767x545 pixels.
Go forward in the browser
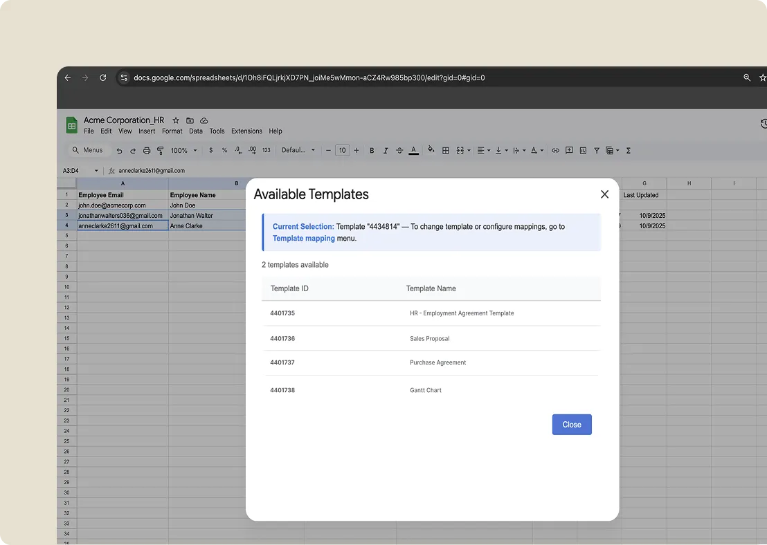(85, 77)
